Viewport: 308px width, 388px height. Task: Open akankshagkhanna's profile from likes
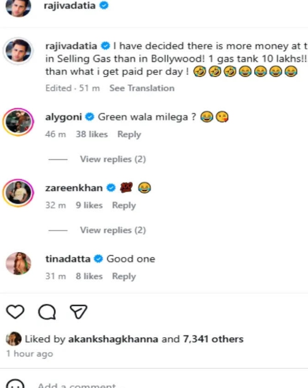click(113, 339)
